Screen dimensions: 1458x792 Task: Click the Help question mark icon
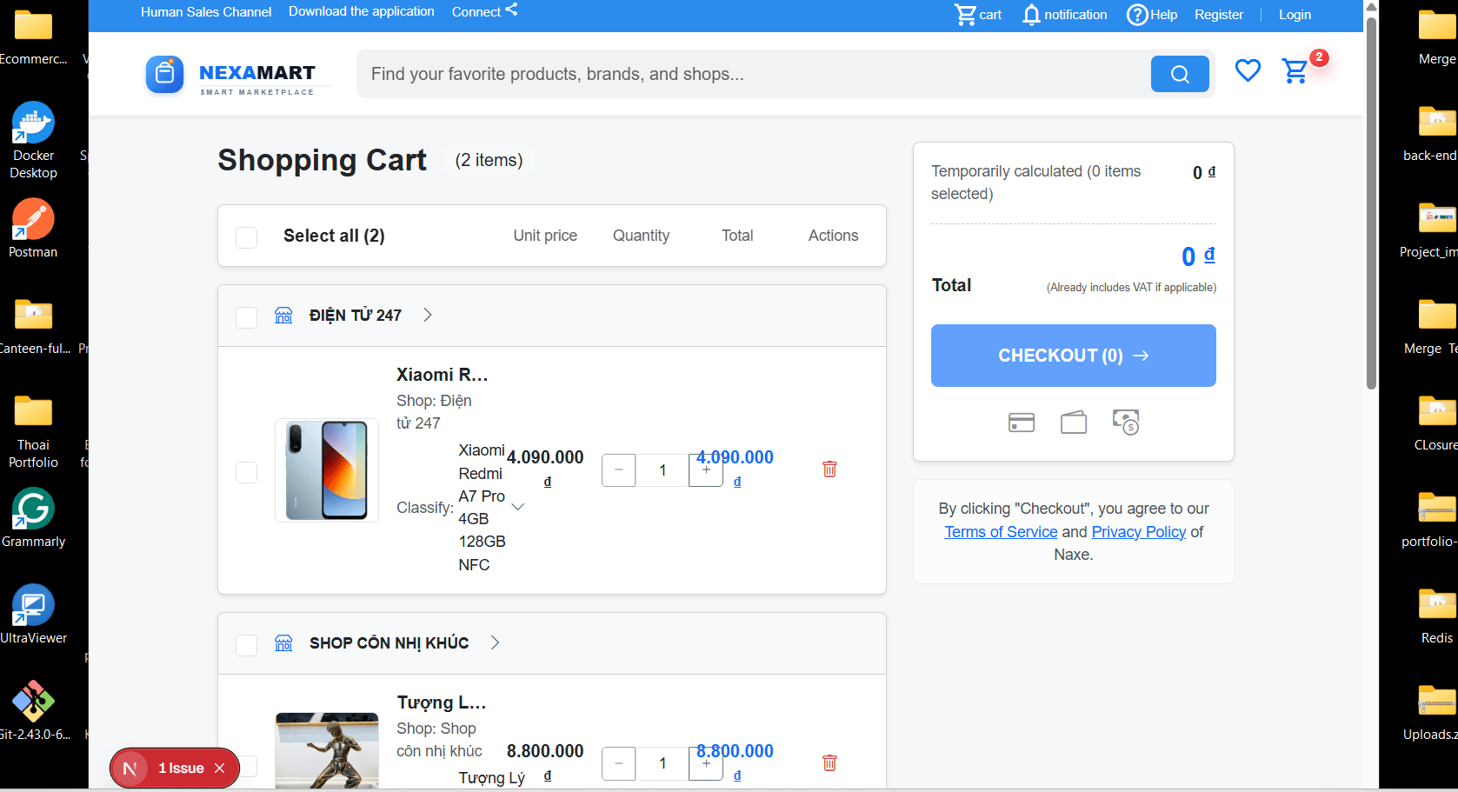click(1137, 15)
